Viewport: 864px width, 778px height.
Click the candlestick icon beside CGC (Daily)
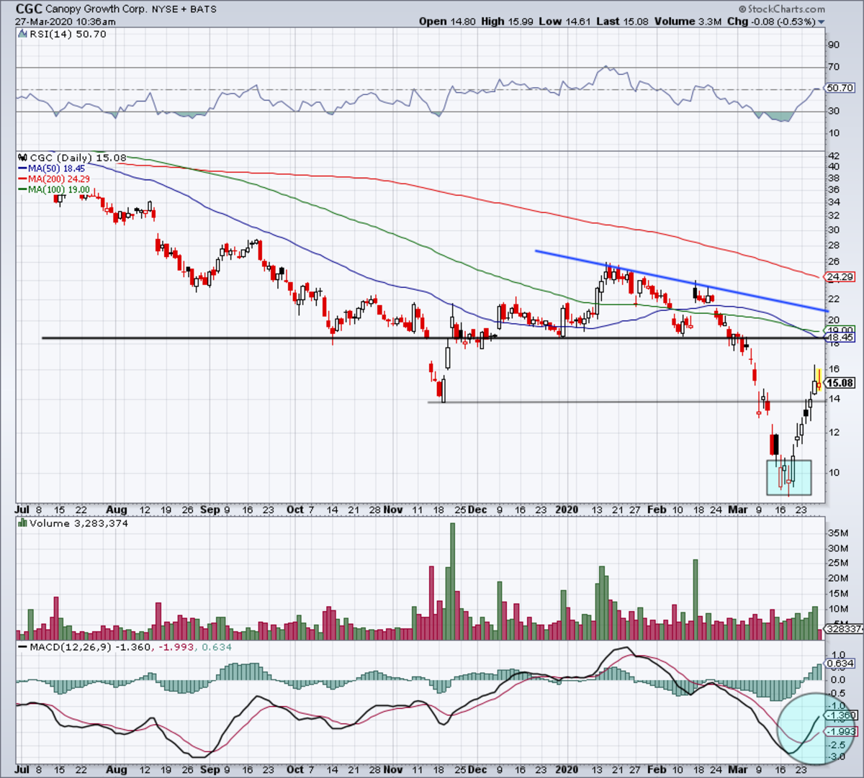tap(21, 158)
